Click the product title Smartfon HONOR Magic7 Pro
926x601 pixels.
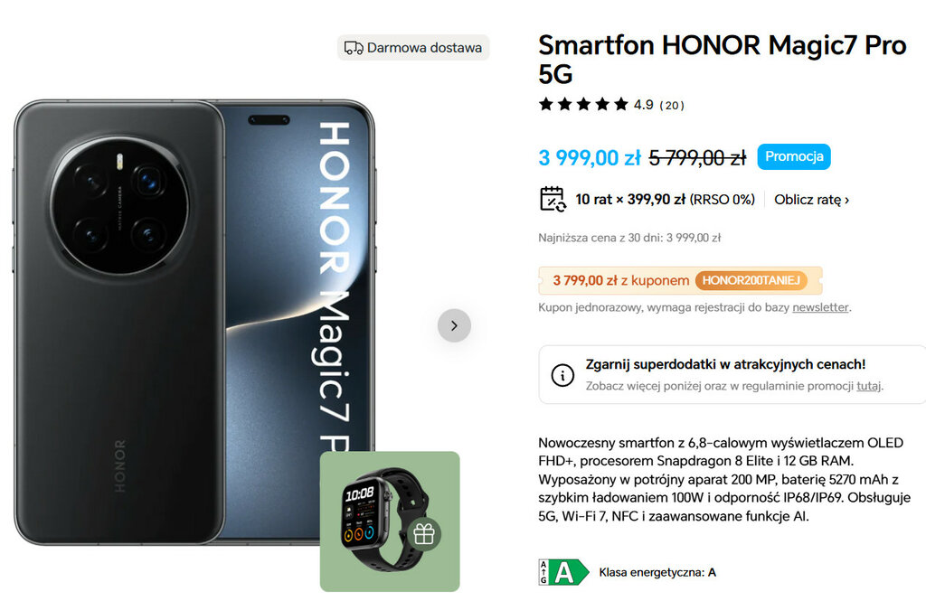click(723, 59)
